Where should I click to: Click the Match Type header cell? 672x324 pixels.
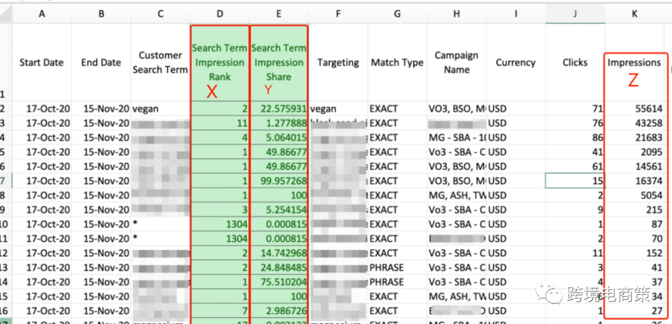(397, 62)
